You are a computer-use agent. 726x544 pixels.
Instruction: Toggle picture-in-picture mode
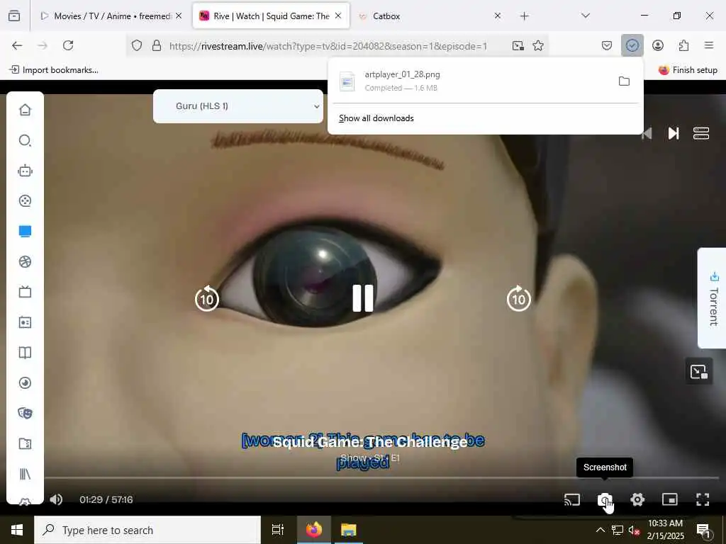pos(670,499)
